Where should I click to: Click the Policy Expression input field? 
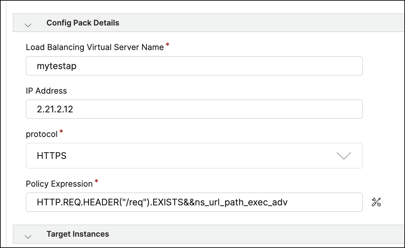(x=194, y=202)
